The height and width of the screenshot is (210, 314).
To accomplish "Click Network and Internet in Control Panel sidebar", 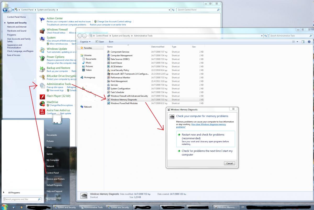I will point(17,27).
